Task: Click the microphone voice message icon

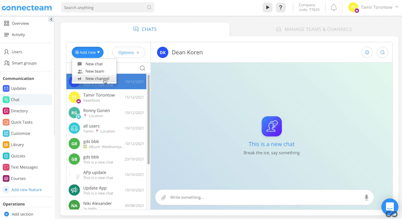Action: pos(366,197)
